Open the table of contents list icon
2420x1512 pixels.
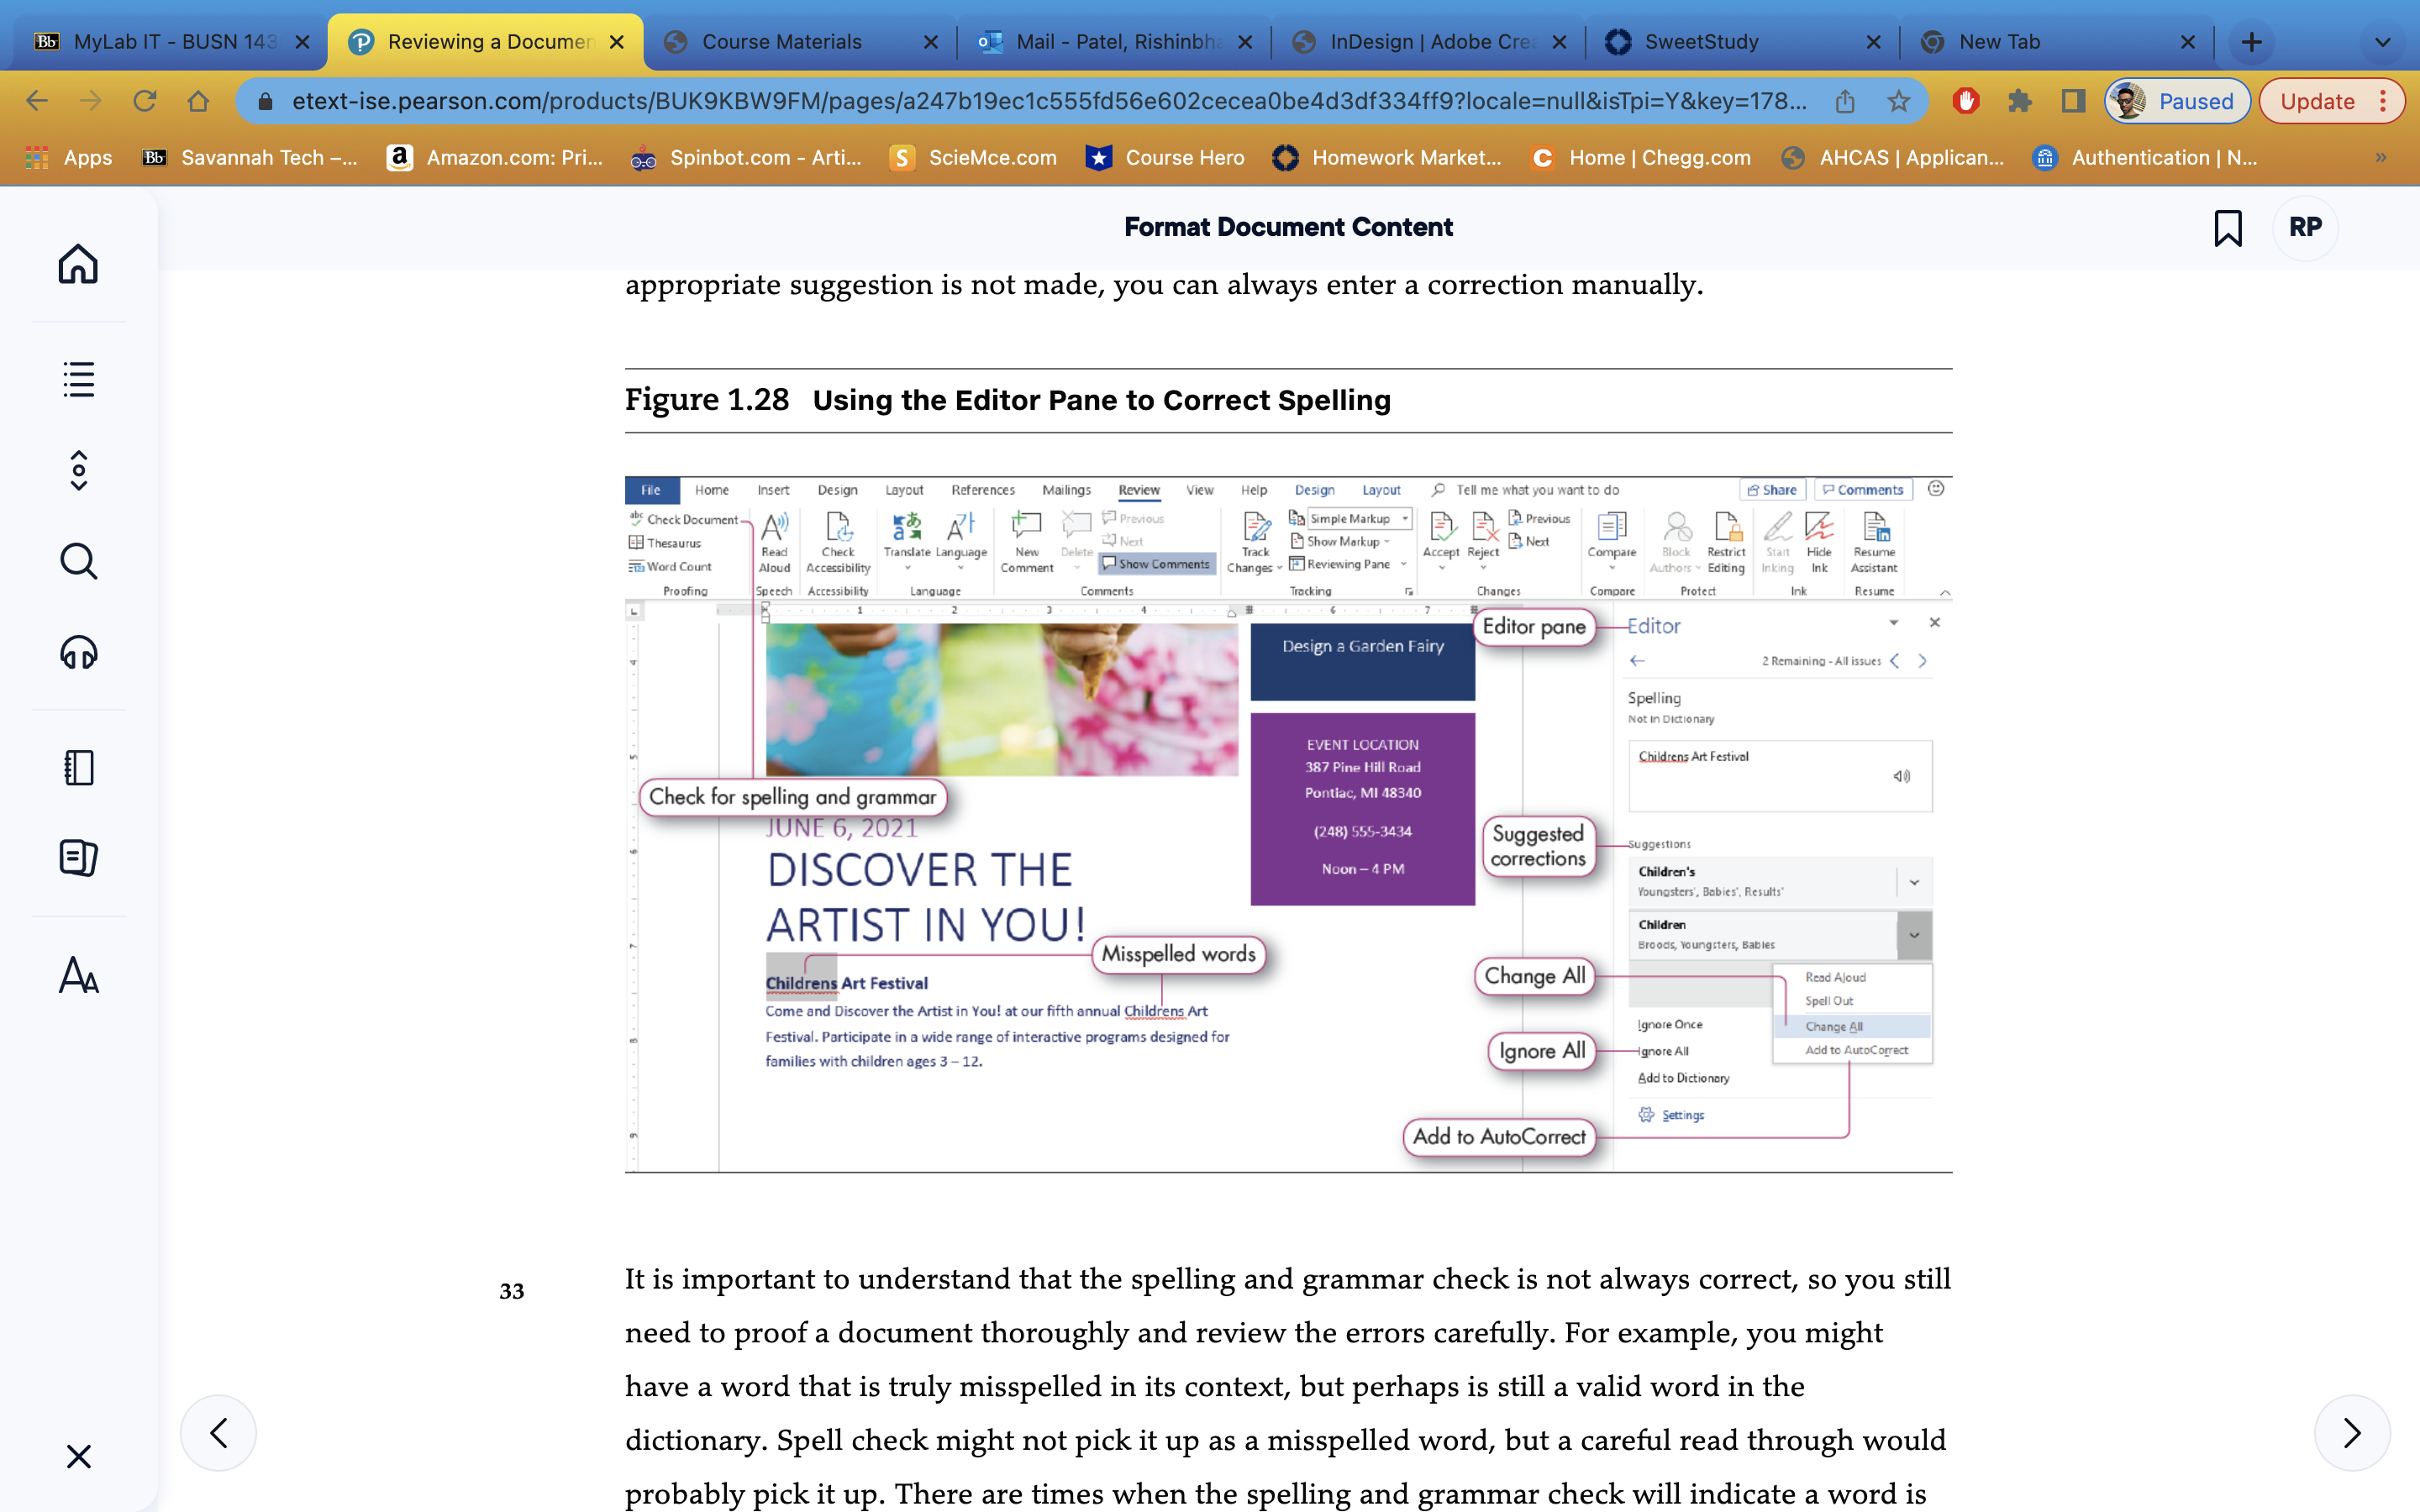[78, 379]
